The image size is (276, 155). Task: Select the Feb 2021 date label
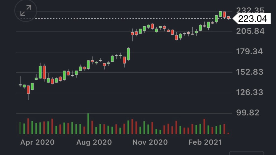click(x=205, y=142)
